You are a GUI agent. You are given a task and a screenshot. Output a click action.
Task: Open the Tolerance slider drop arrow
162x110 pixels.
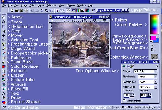coord(133,95)
